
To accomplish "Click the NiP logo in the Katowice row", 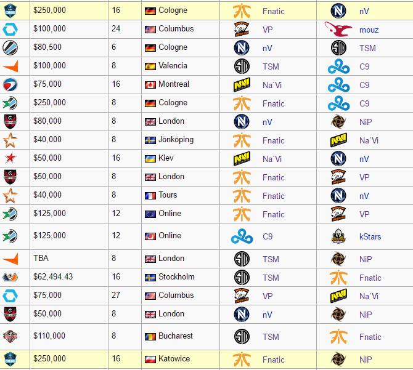I will click(x=338, y=360).
